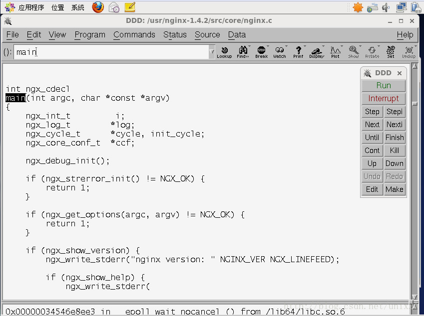Click the Up stack frame button

[x=372, y=163]
